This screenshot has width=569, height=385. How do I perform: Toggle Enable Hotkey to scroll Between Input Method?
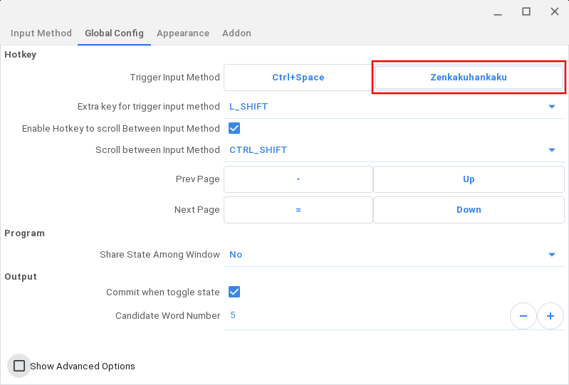pos(234,129)
